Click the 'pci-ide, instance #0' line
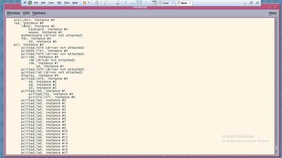Image resolution: width=282 pixels, height=158 pixels. pos(40,57)
